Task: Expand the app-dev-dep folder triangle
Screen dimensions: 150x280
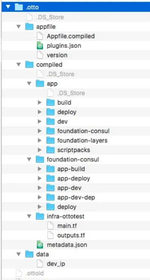Action: [x=40, y=197]
